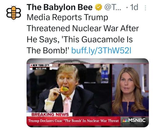Click the NBC peacock icon

coord(125,121)
